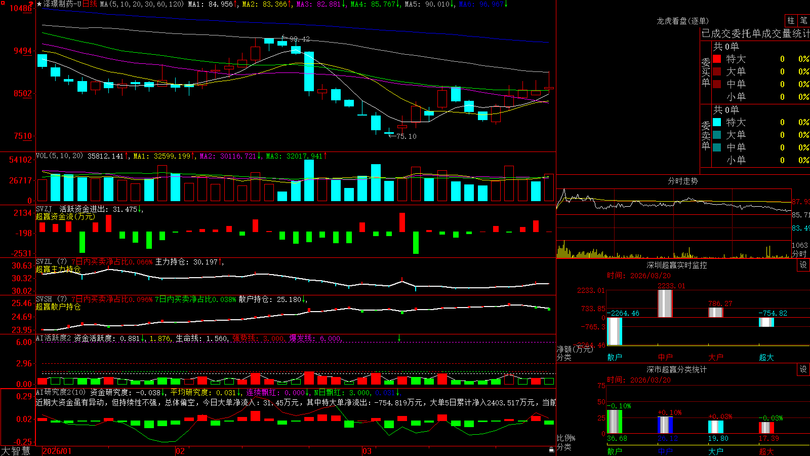Click the lock icon on the time axis
The height and width of the screenshot is (456, 810).
pyautogui.click(x=551, y=449)
